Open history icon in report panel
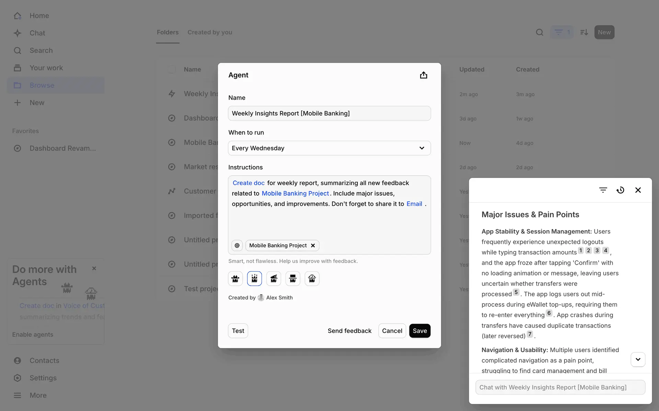 [x=620, y=190]
